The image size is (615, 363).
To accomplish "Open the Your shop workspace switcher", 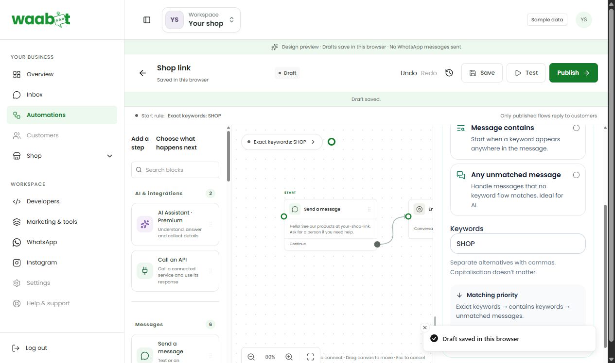I will pyautogui.click(x=201, y=20).
